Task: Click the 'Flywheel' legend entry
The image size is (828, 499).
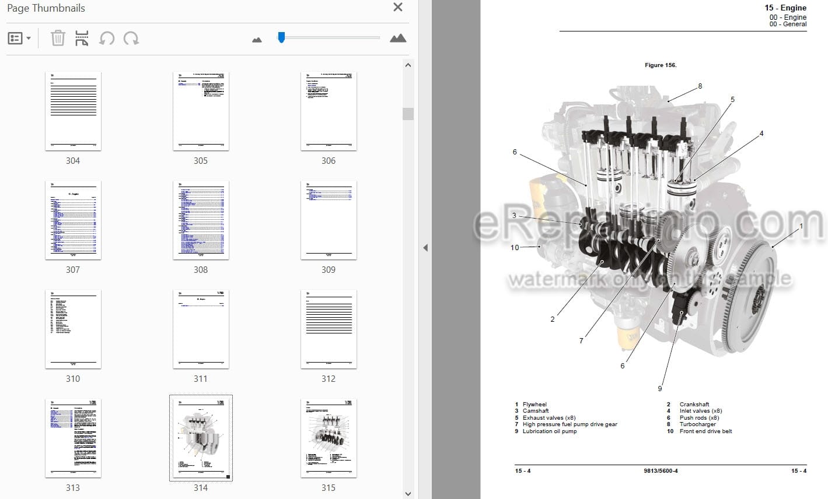Action: coord(534,405)
